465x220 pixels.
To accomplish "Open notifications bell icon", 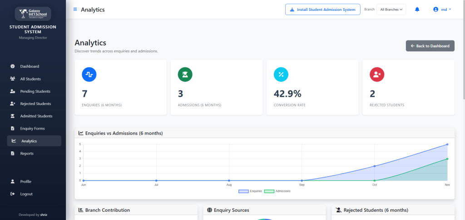I will pos(417,10).
